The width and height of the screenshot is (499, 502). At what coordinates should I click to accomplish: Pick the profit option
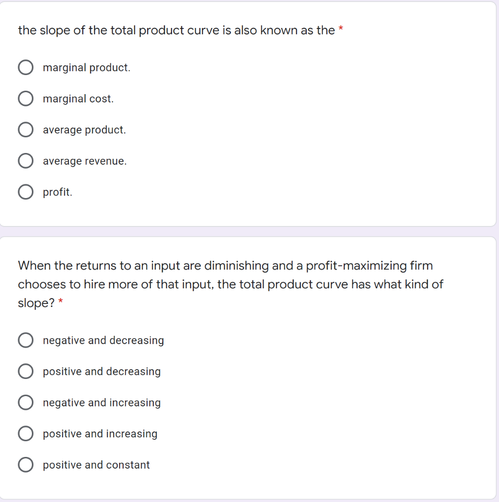[x=25, y=192]
